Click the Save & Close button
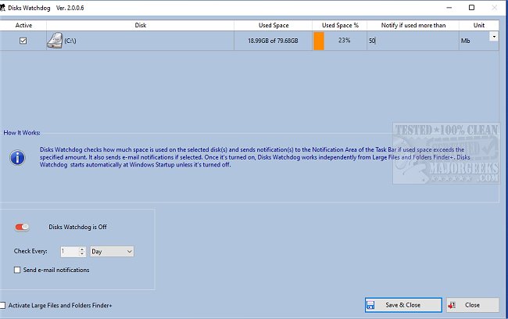Screen dimensions: 508x319 [x=403, y=305]
